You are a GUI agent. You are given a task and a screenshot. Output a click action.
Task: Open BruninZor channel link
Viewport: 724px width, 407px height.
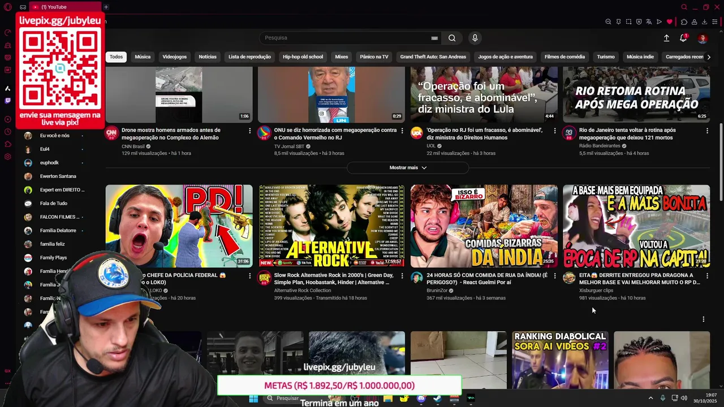pos(437,291)
